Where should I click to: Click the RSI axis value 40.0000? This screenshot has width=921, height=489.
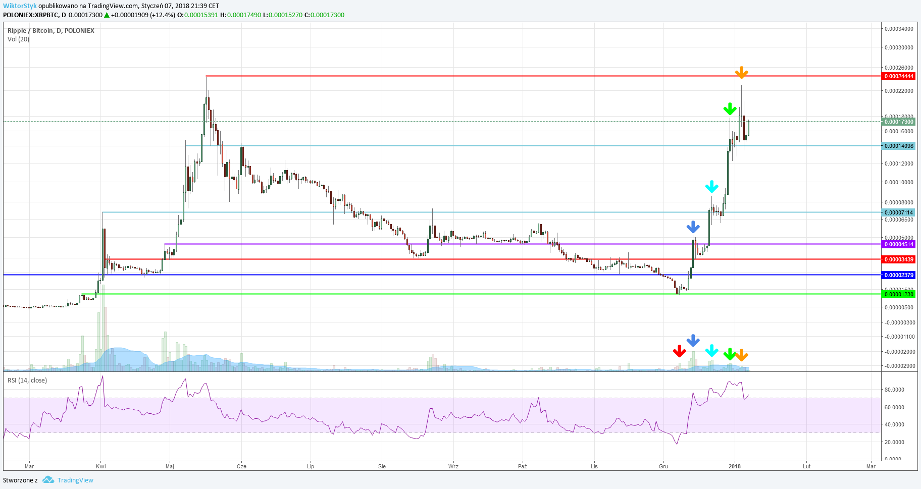894,424
